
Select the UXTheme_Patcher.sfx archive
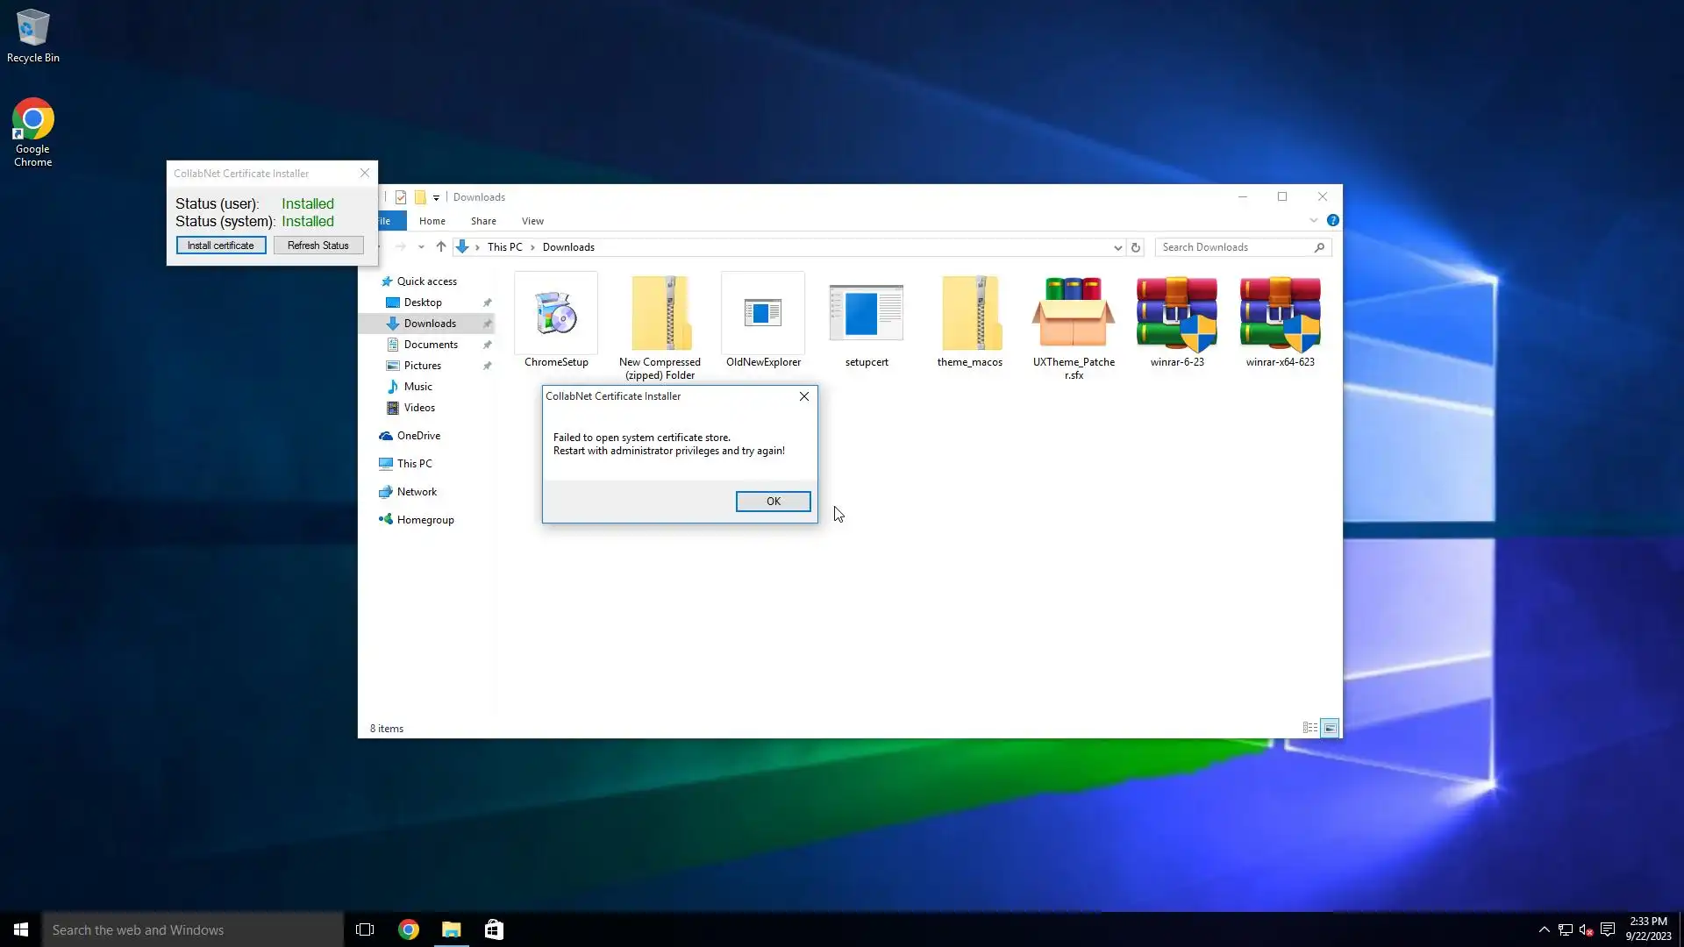tap(1073, 316)
